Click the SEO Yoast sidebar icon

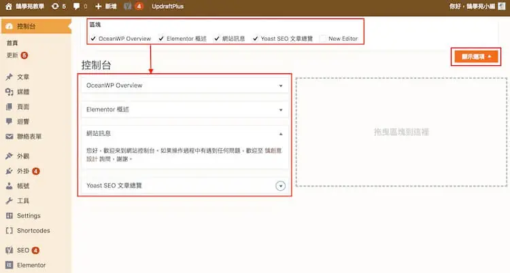tap(9, 250)
